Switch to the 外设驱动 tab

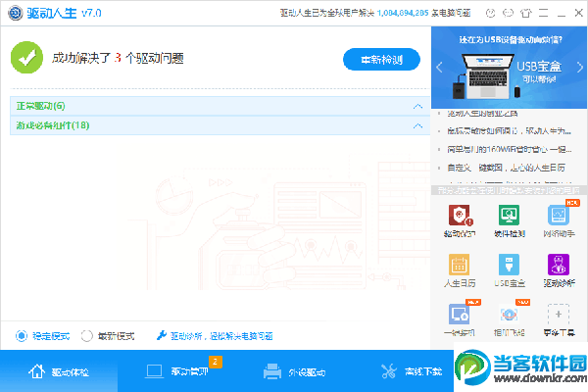click(294, 371)
